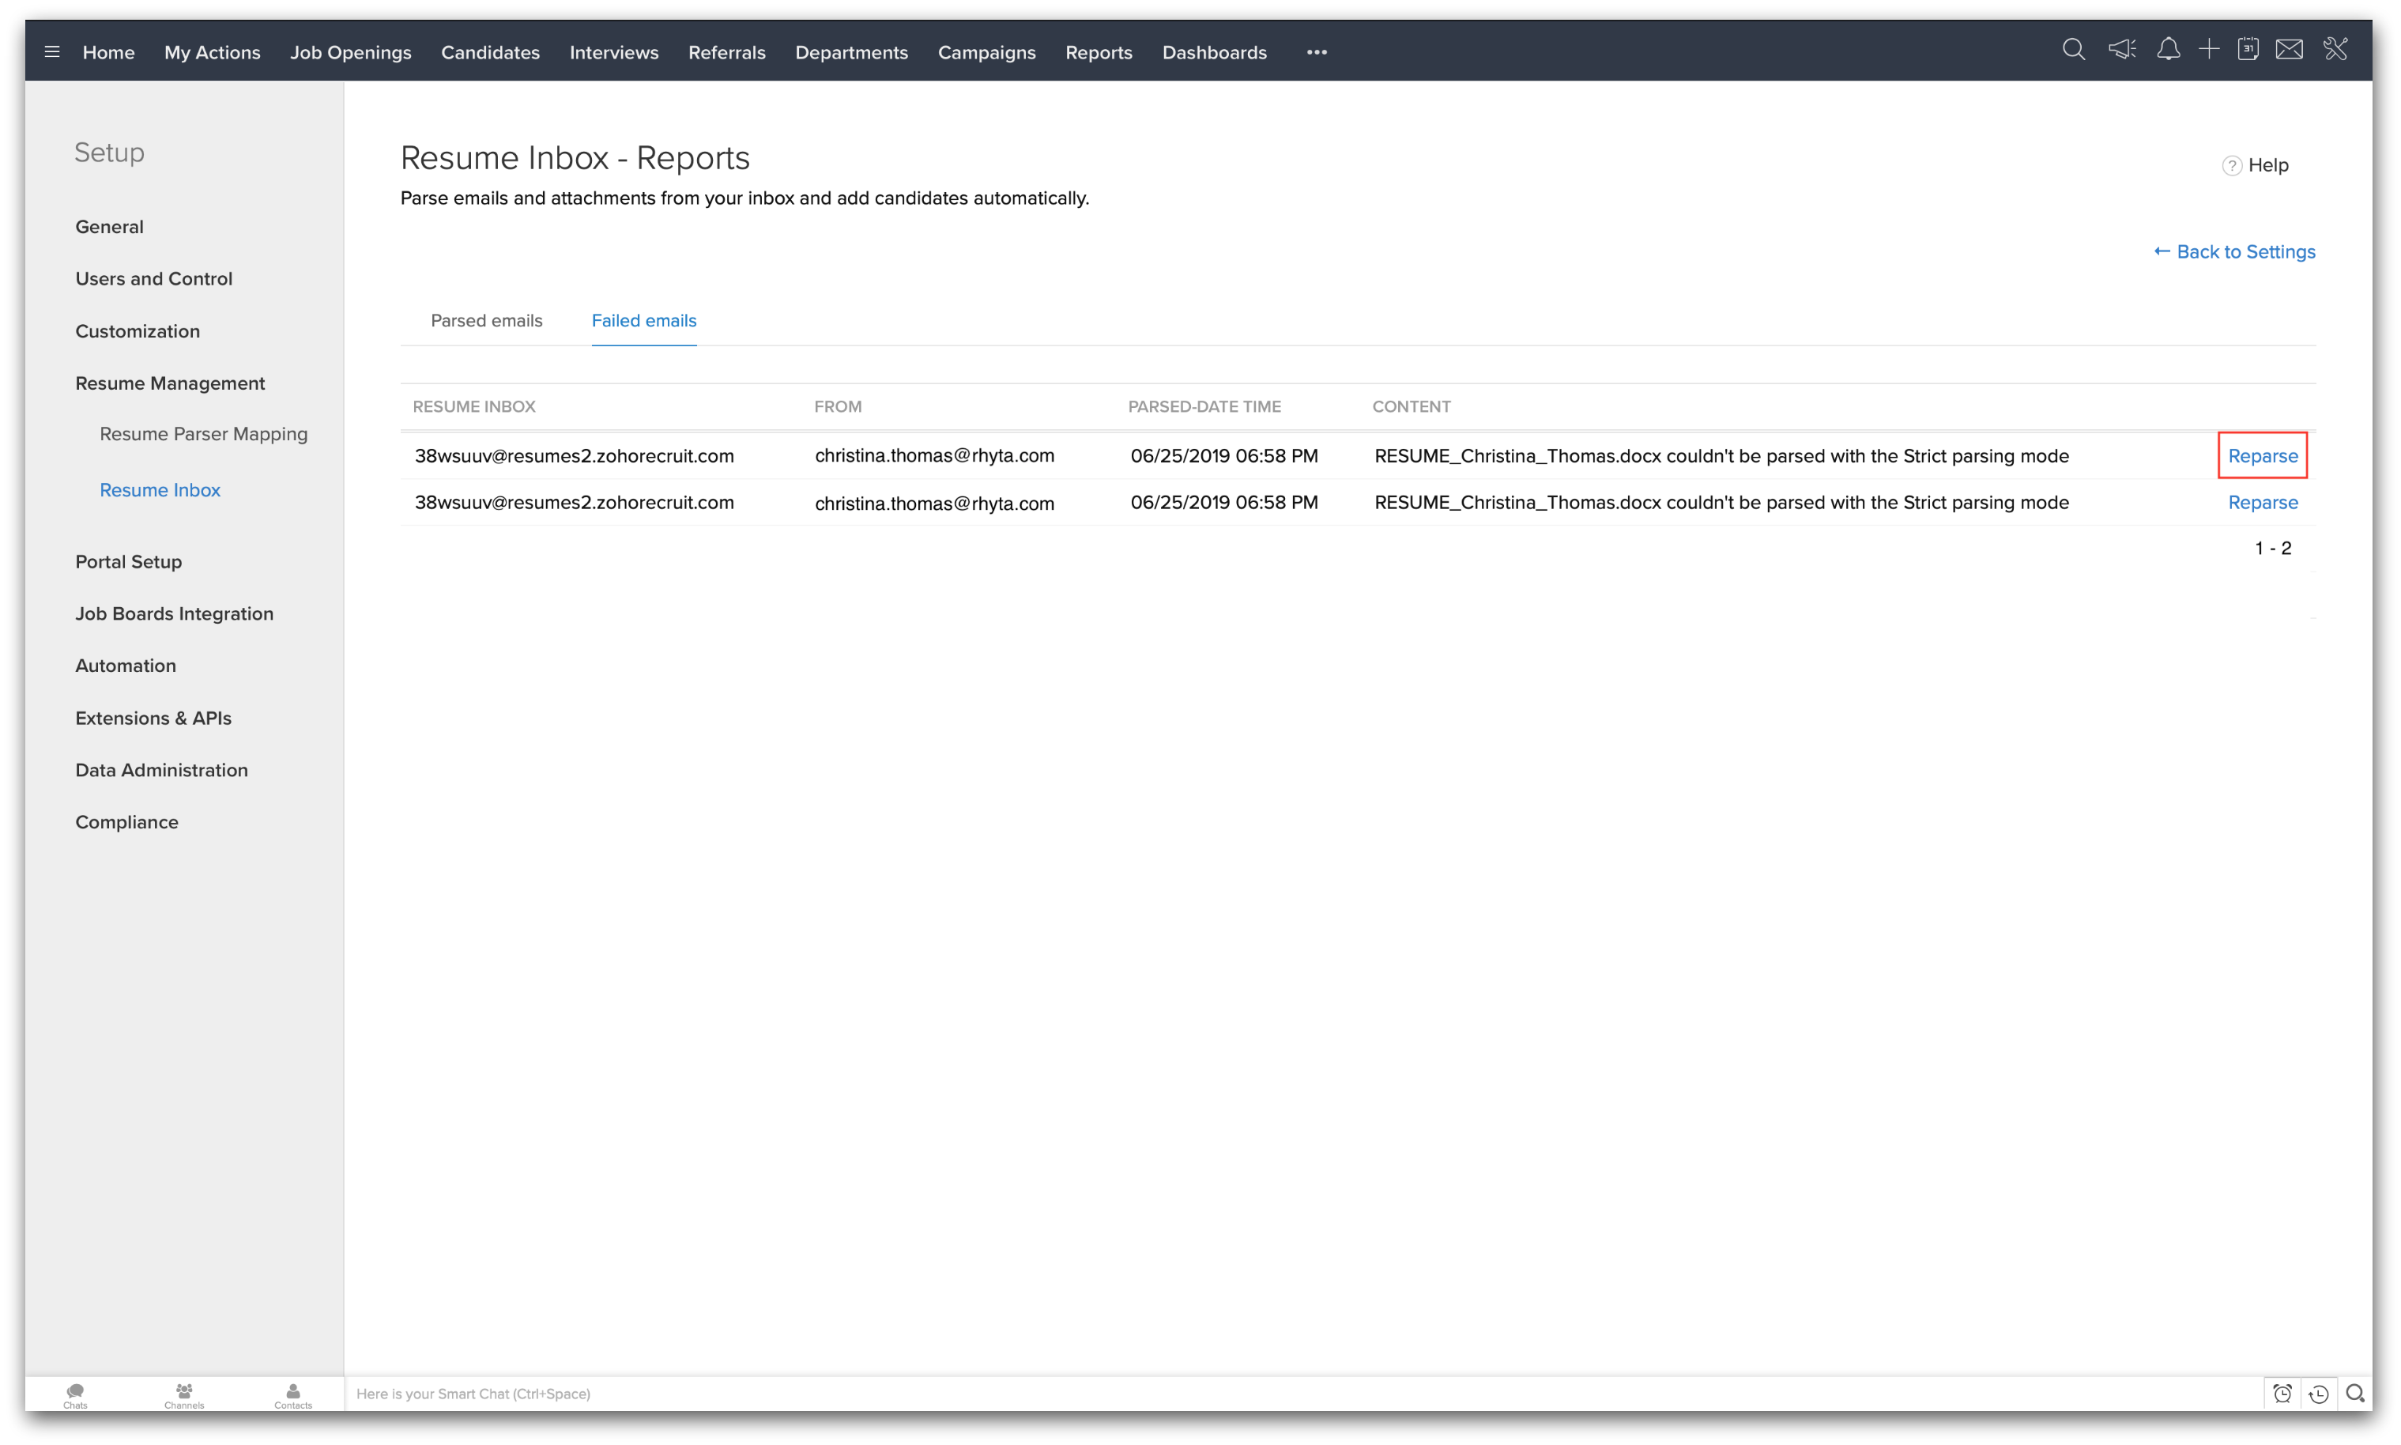
Task: Open the Chats icon in bottom bar
Action: pyautogui.click(x=75, y=1394)
